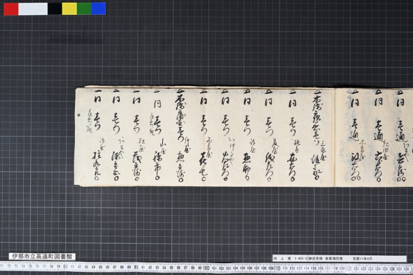Click the 120 mark on the ruler

pos(348,269)
